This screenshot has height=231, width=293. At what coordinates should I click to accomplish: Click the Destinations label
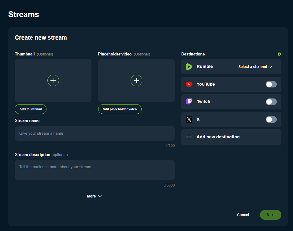click(193, 54)
